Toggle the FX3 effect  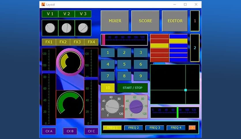click(x=77, y=42)
